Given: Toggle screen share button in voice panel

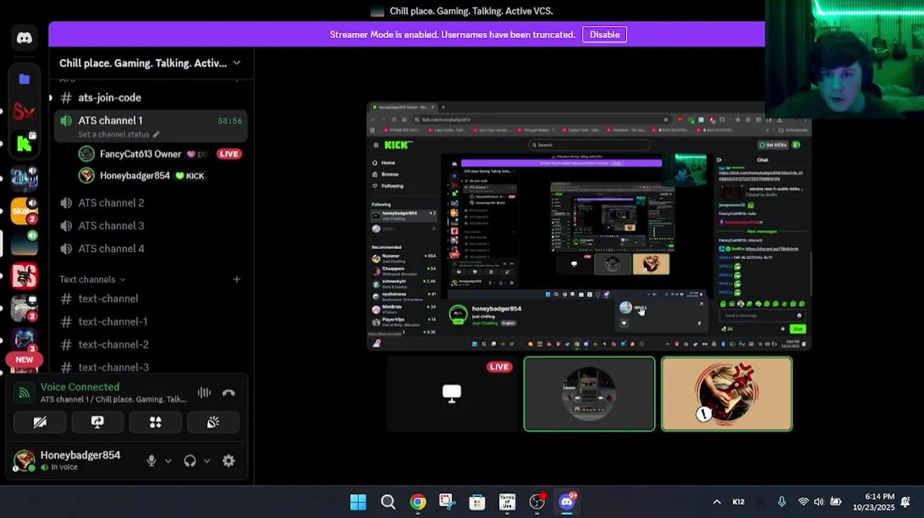Looking at the screenshot, I should pos(98,422).
